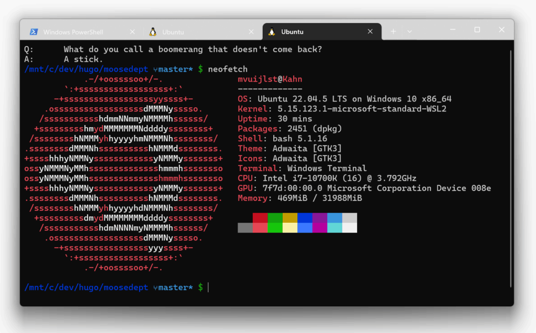The image size is (536, 333).
Task: Select the magenta swatch in the bottom palette row
Action: [320, 227]
